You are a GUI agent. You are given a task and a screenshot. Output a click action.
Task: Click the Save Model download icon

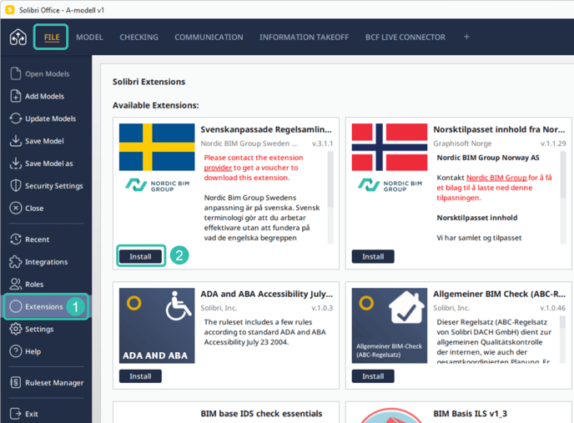15,141
